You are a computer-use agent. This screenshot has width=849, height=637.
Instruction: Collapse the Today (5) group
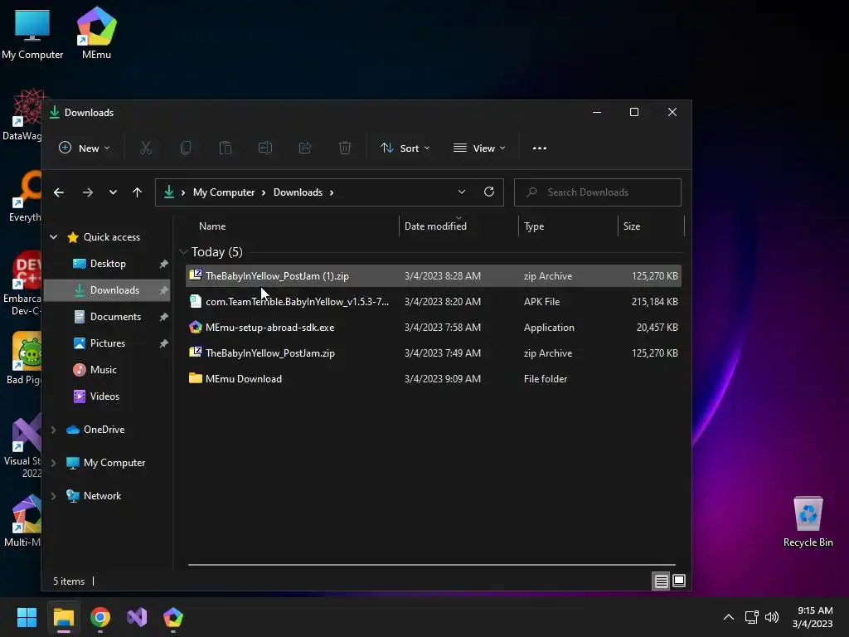pos(183,252)
